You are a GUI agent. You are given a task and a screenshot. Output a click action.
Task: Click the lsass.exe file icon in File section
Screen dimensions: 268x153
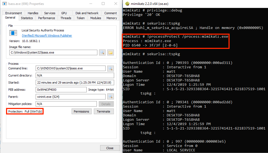click(x=13, y=33)
